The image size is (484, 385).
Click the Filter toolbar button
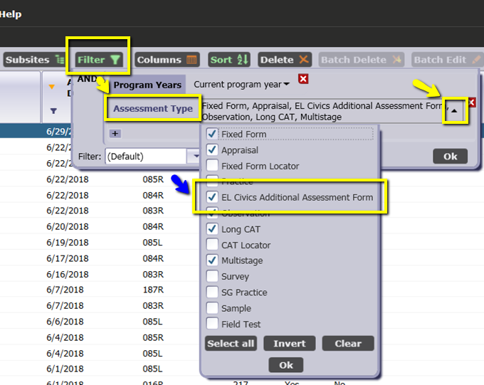point(99,60)
